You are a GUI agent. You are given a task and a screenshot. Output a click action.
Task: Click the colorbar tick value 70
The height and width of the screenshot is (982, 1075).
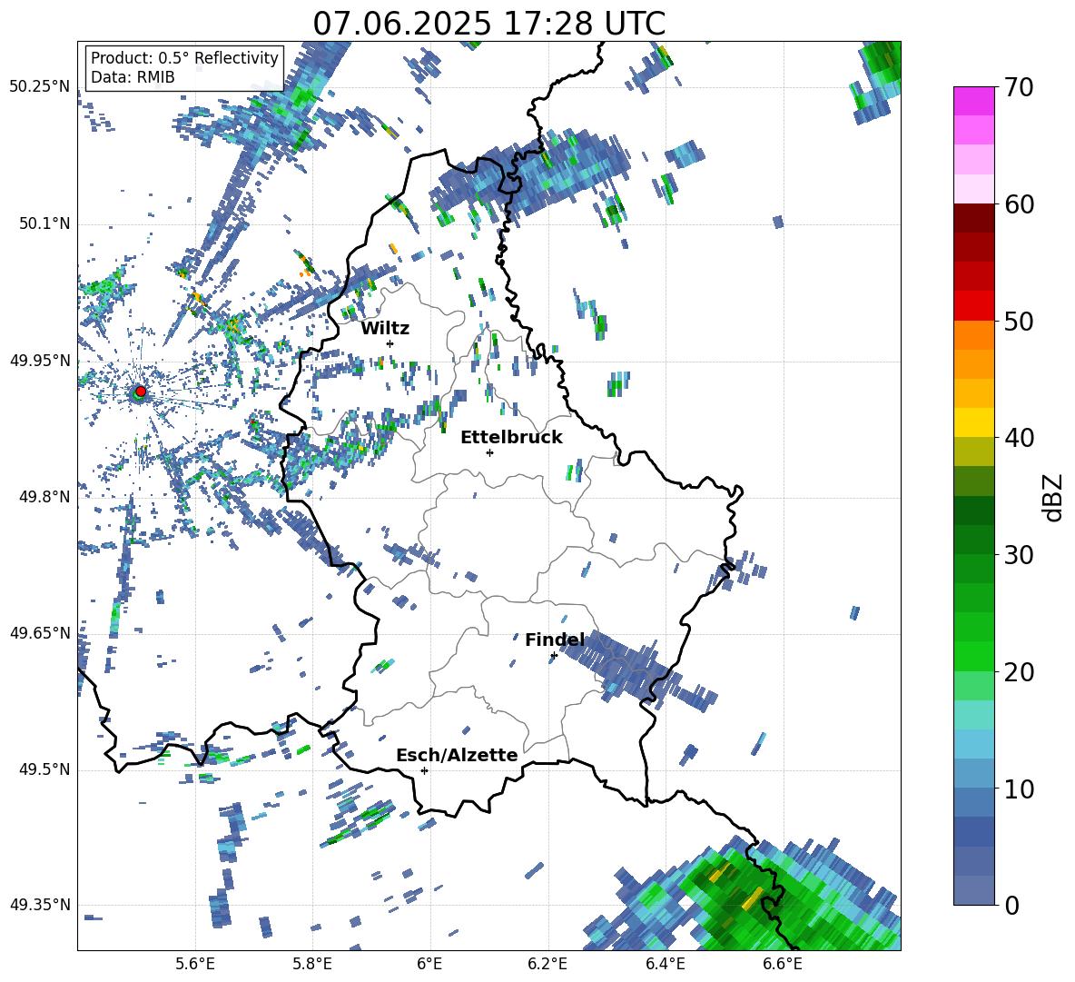[x=1020, y=87]
